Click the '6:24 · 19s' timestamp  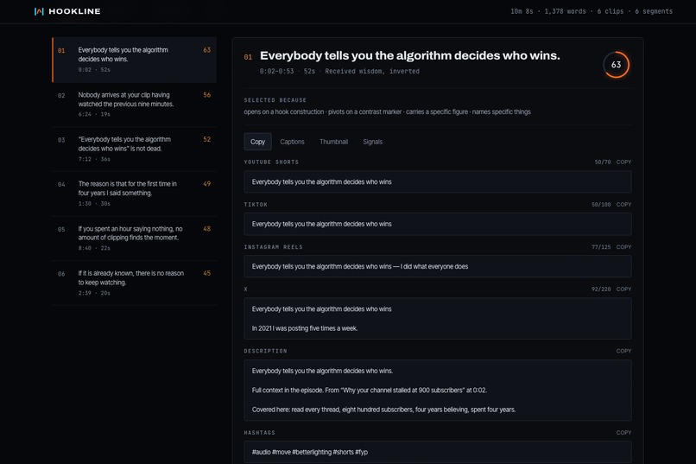click(x=94, y=115)
